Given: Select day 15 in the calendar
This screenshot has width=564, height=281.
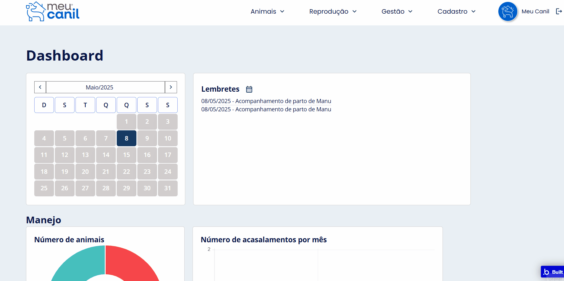Looking at the screenshot, I should [x=127, y=155].
